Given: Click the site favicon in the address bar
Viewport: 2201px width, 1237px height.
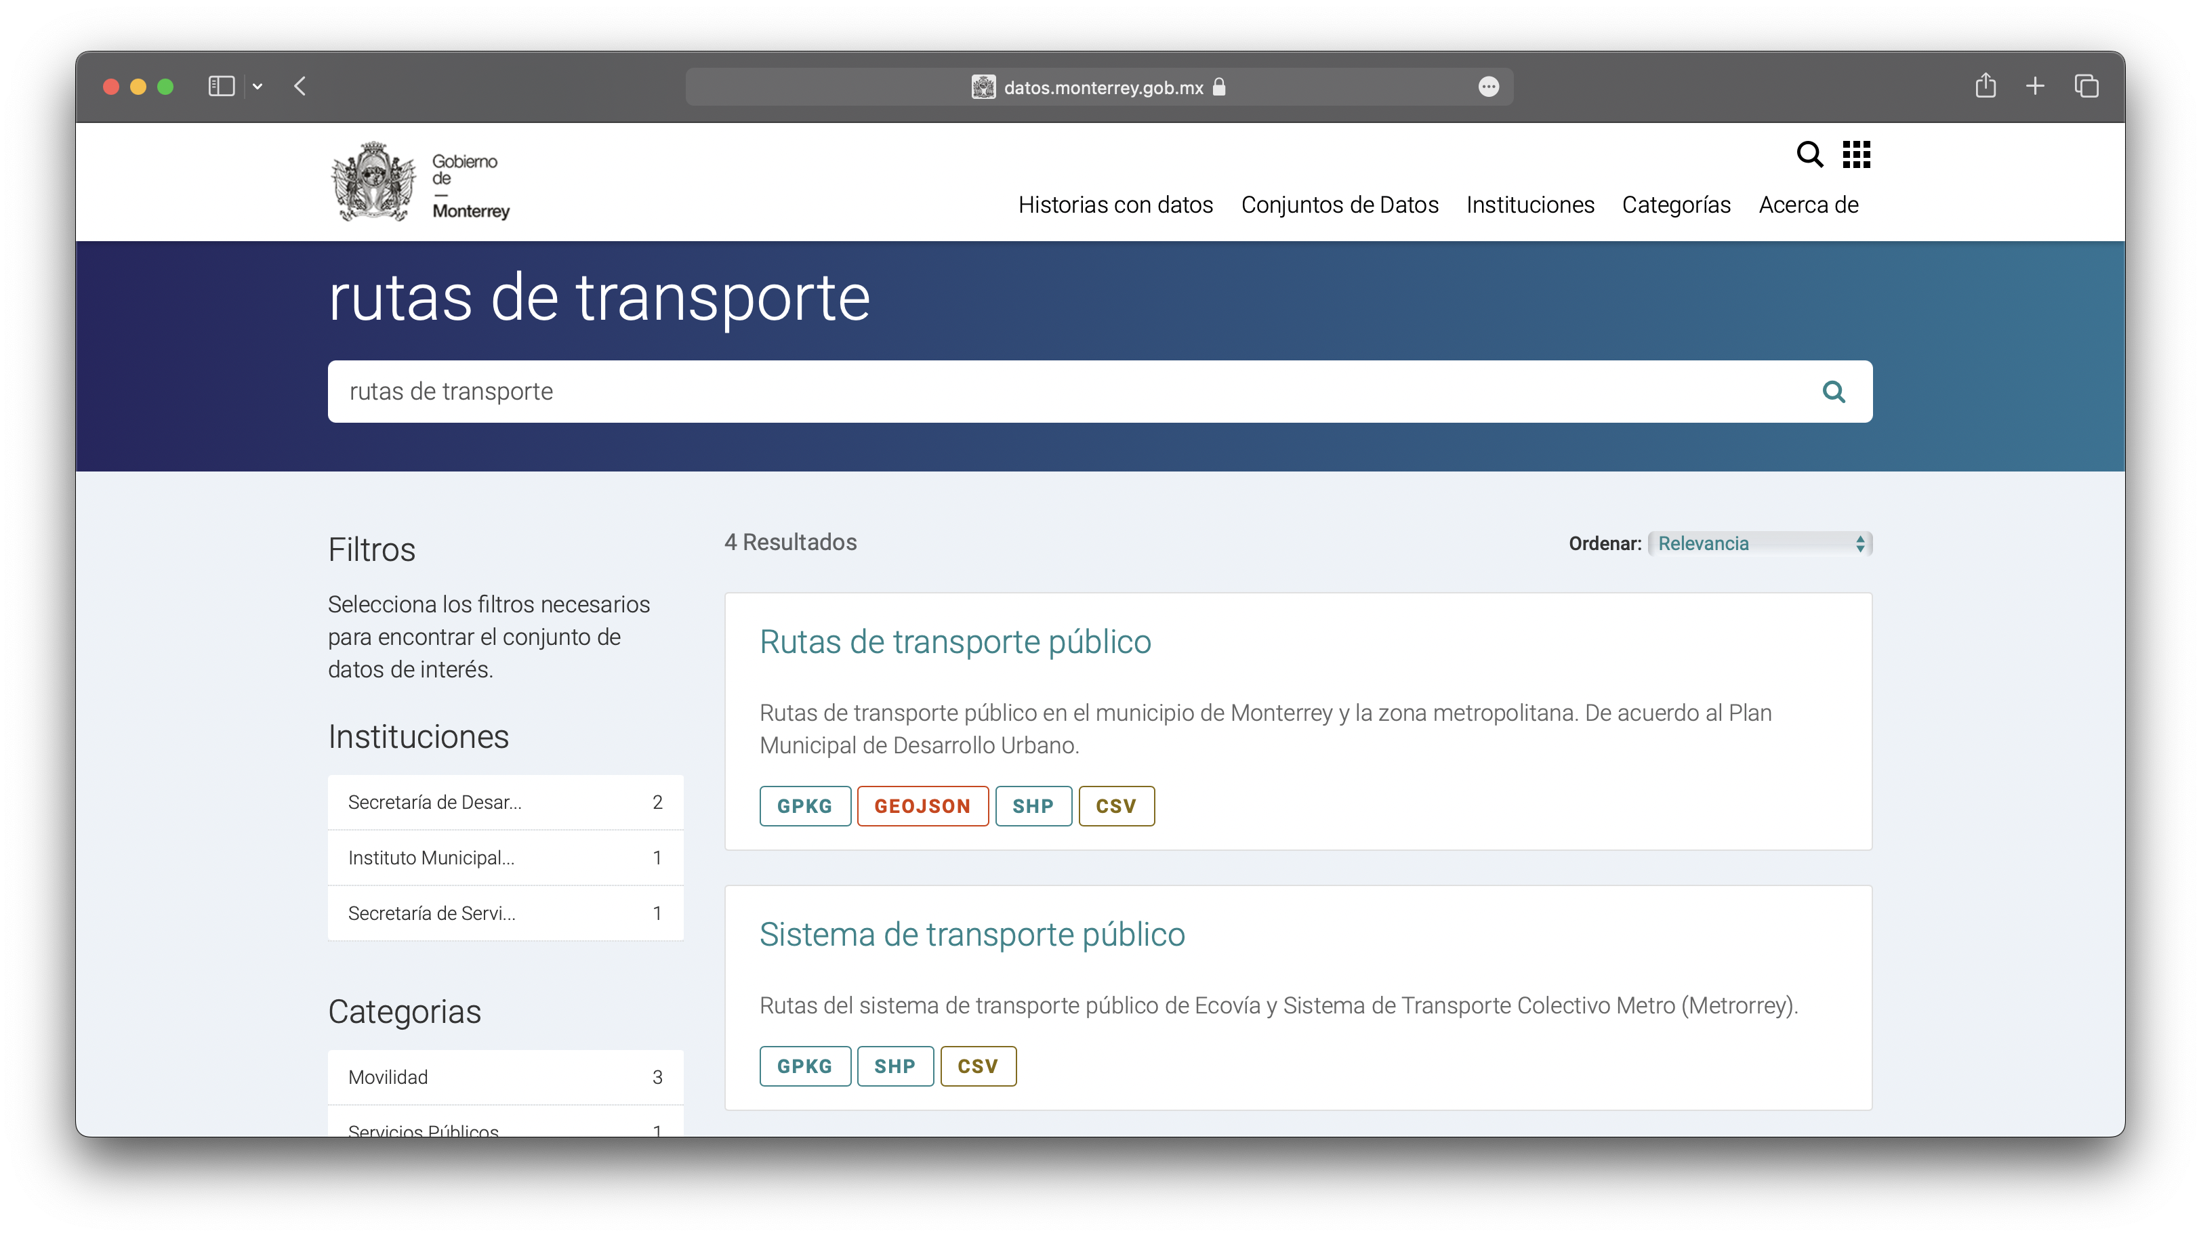Looking at the screenshot, I should (983, 87).
